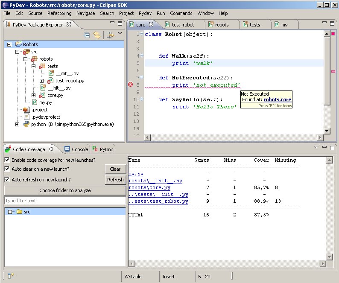Switch to the test_robot editor tab
Image resolution: width=339 pixels, height=283 pixels.
point(183,25)
